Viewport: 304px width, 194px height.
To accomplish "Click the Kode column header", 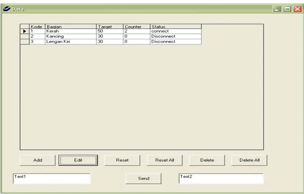I will (x=37, y=27).
